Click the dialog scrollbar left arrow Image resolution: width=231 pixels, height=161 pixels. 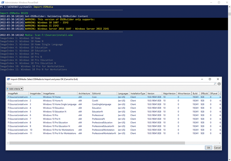(8, 143)
